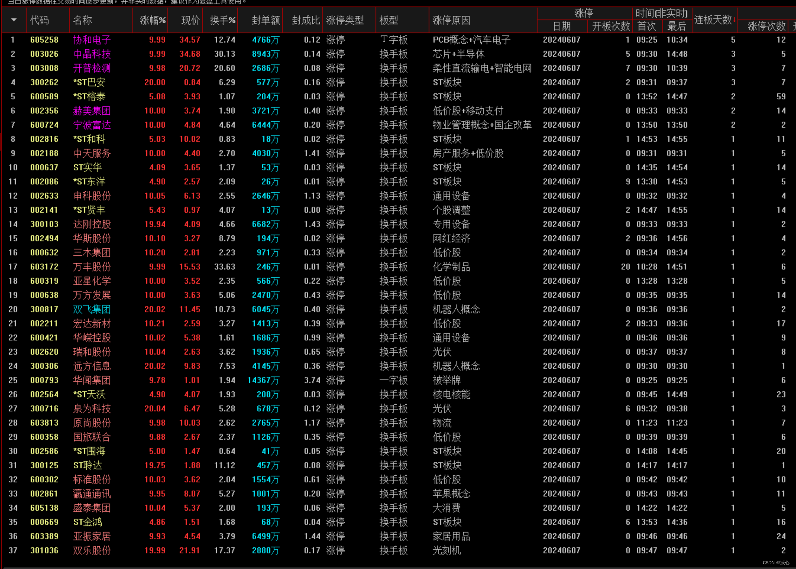Image resolution: width=796 pixels, height=569 pixels.
Task: Sort by 涨幅% column header
Action: (x=153, y=20)
